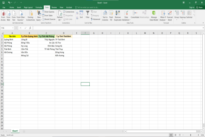Switch to the Review tab

tap(54, 7)
